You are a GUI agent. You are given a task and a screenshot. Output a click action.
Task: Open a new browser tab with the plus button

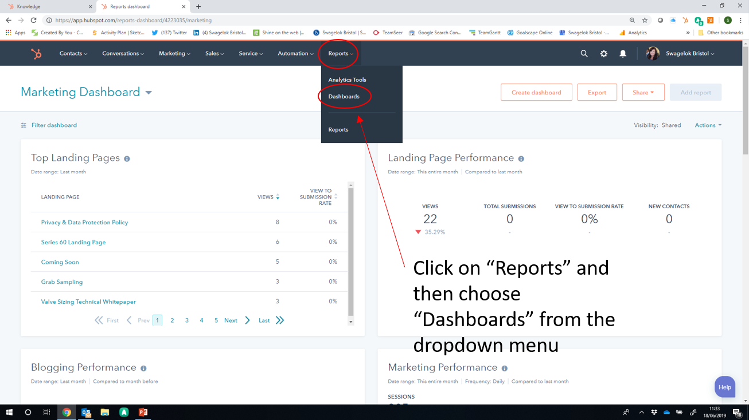198,7
